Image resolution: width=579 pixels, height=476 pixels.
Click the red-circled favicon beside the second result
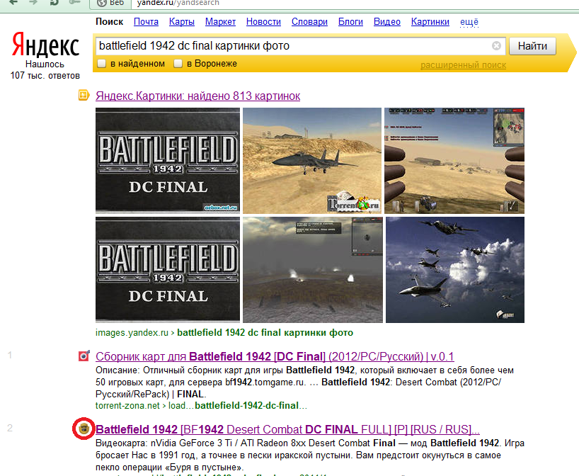click(84, 429)
